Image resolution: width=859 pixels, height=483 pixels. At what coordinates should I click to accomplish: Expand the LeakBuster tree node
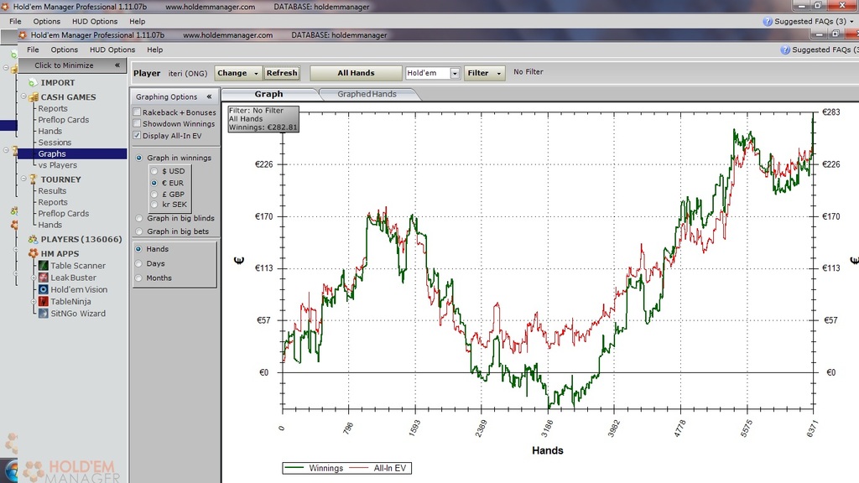pos(34,278)
